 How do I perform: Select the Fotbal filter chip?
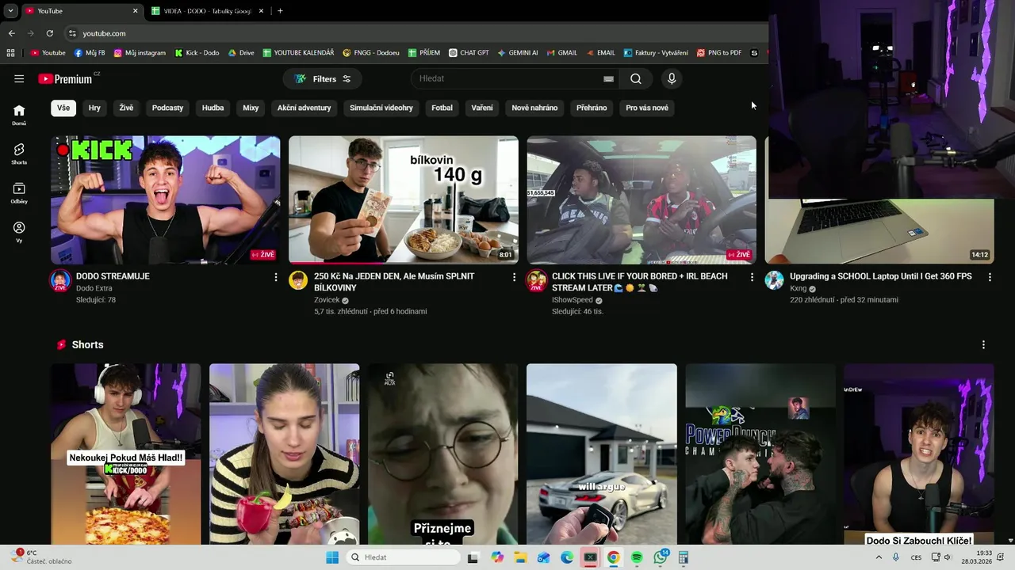(x=442, y=108)
